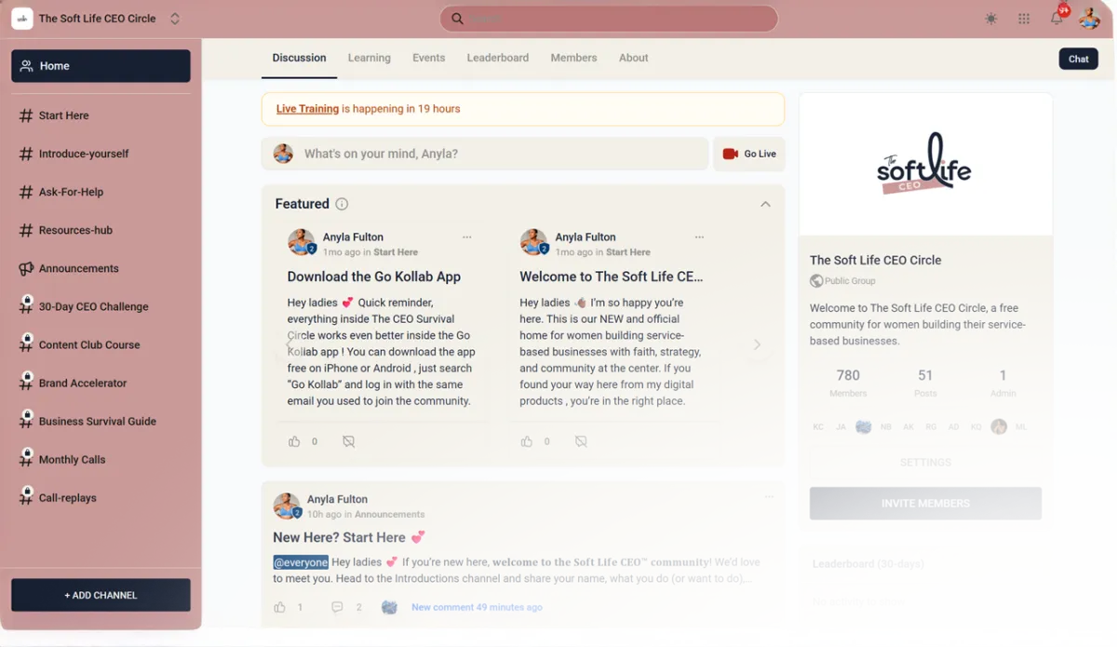
Task: Switch to the Learning tab
Action: pyautogui.click(x=370, y=58)
